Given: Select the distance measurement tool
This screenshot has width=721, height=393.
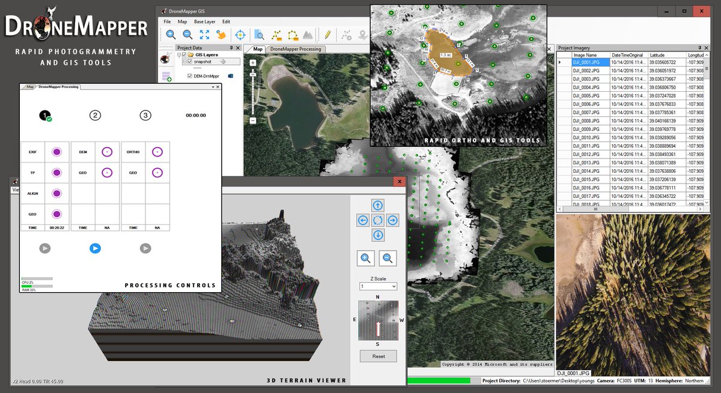Looking at the screenshot, I should point(276,34).
